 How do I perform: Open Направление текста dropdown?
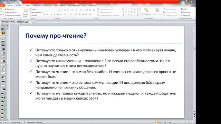pyautogui.click(x=106, y=9)
